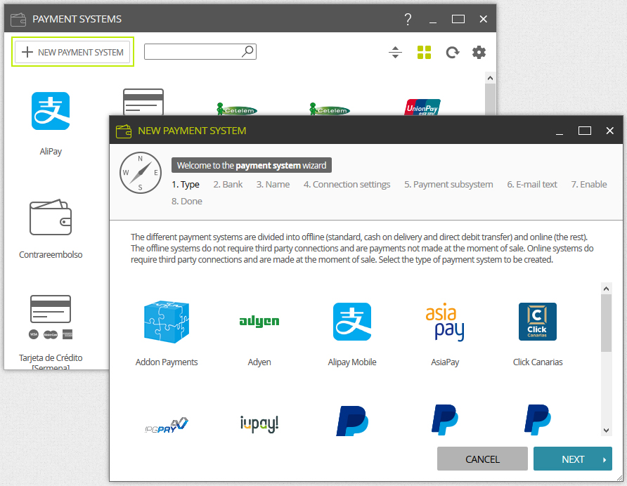Click the sort order arrows icon
The width and height of the screenshot is (627, 486).
click(x=395, y=53)
